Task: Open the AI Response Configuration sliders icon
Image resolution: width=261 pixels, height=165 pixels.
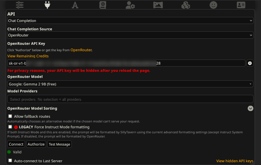Action: (x=20, y=5)
